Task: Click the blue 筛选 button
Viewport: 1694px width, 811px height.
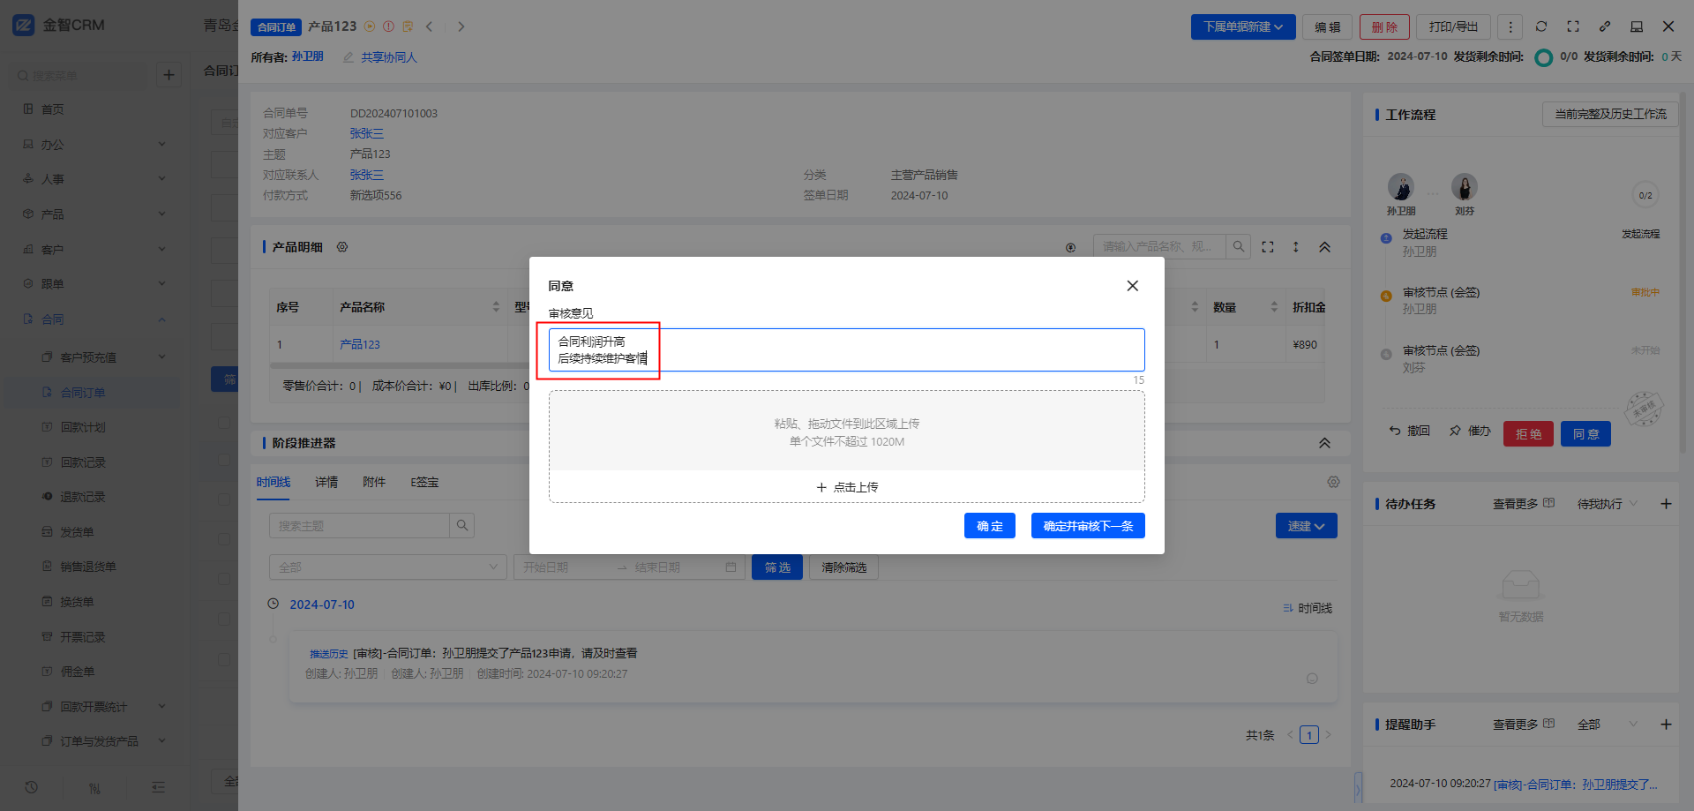Action: (777, 567)
